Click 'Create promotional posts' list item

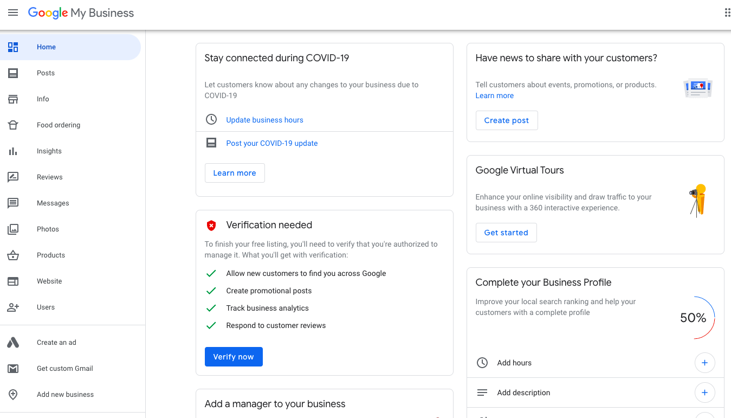point(269,291)
